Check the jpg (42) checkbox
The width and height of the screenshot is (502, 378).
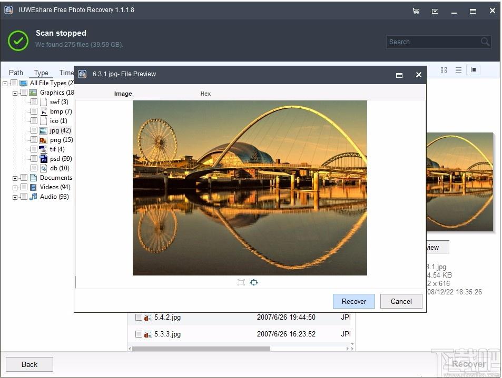click(34, 130)
